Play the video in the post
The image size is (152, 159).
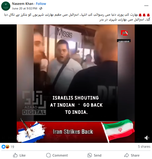76,83
